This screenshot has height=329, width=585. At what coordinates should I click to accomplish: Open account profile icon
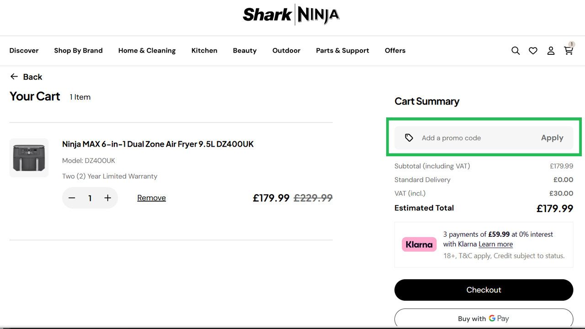(x=551, y=51)
